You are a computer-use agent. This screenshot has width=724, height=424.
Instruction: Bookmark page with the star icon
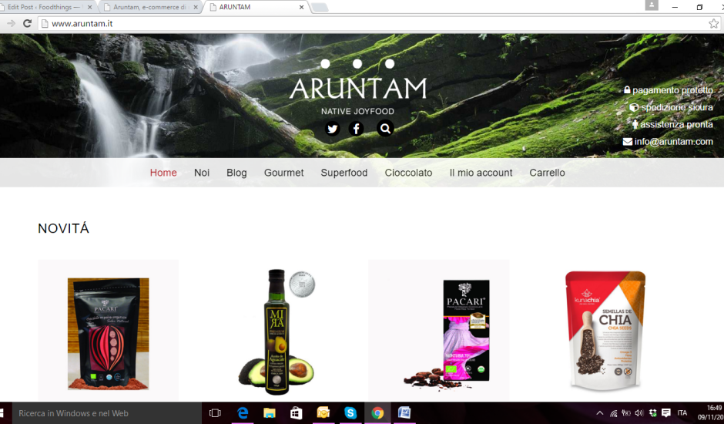click(x=713, y=24)
